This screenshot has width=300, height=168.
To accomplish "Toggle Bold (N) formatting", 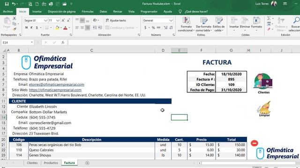I will [x=26, y=28].
